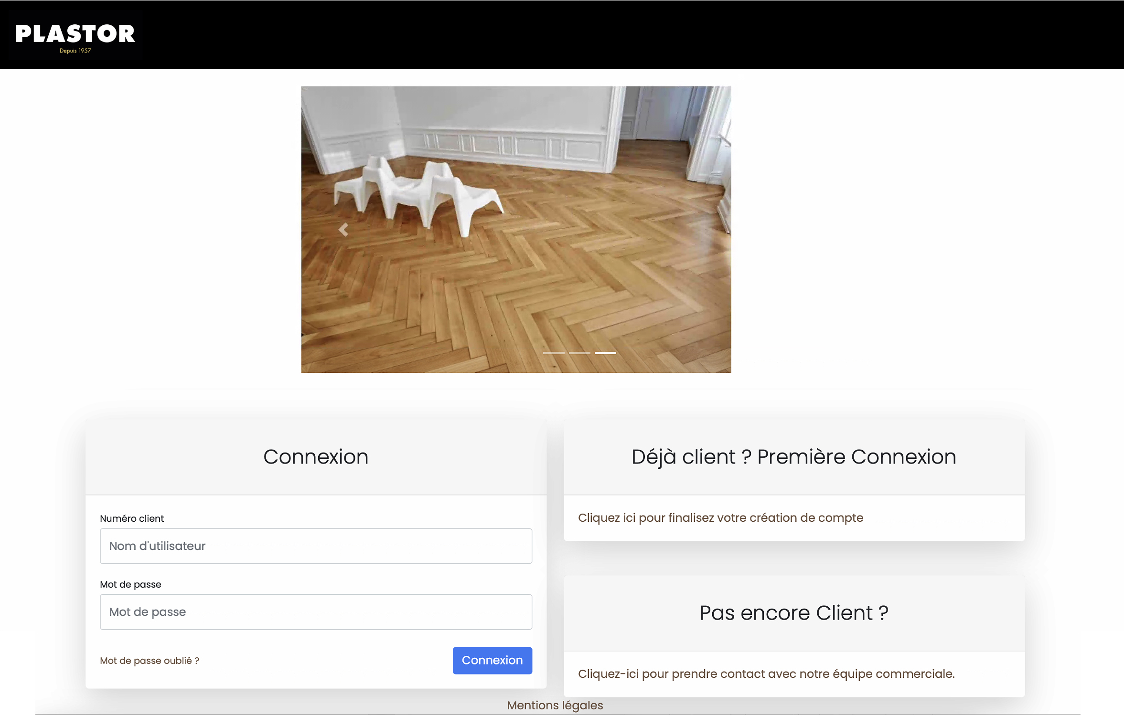This screenshot has height=717, width=1124.
Task: Open the Mentions légales footer link
Action: click(x=555, y=705)
